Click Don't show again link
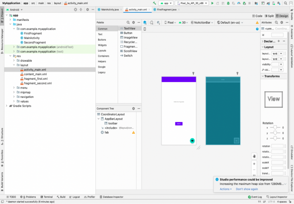The height and width of the screenshot is (204, 294). click(246, 189)
